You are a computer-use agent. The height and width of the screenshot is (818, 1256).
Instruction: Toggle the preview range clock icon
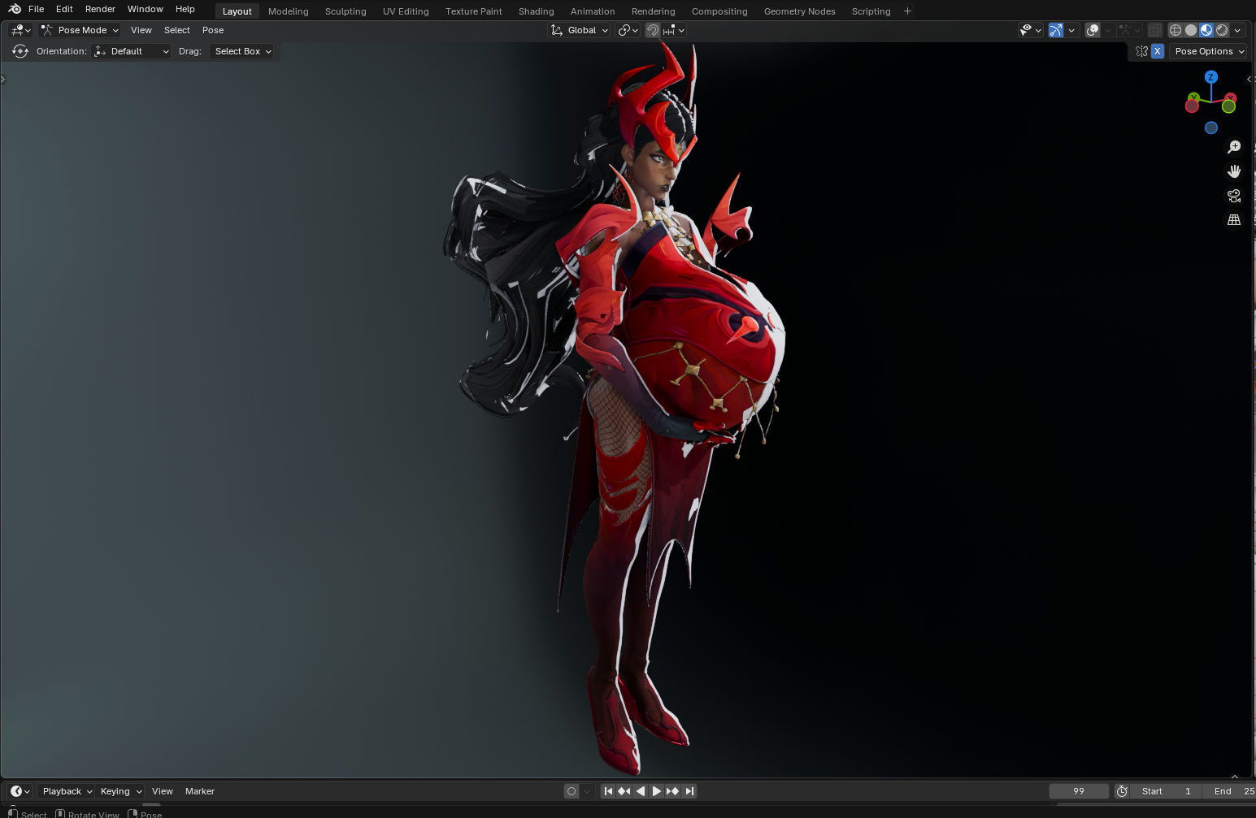pos(1122,791)
